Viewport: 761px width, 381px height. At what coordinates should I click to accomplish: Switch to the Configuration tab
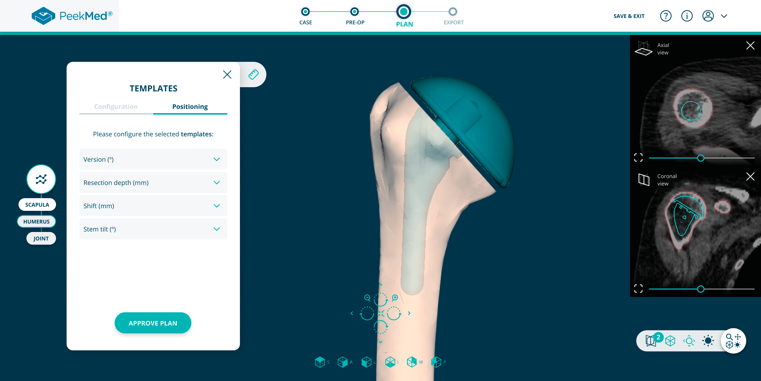(116, 107)
